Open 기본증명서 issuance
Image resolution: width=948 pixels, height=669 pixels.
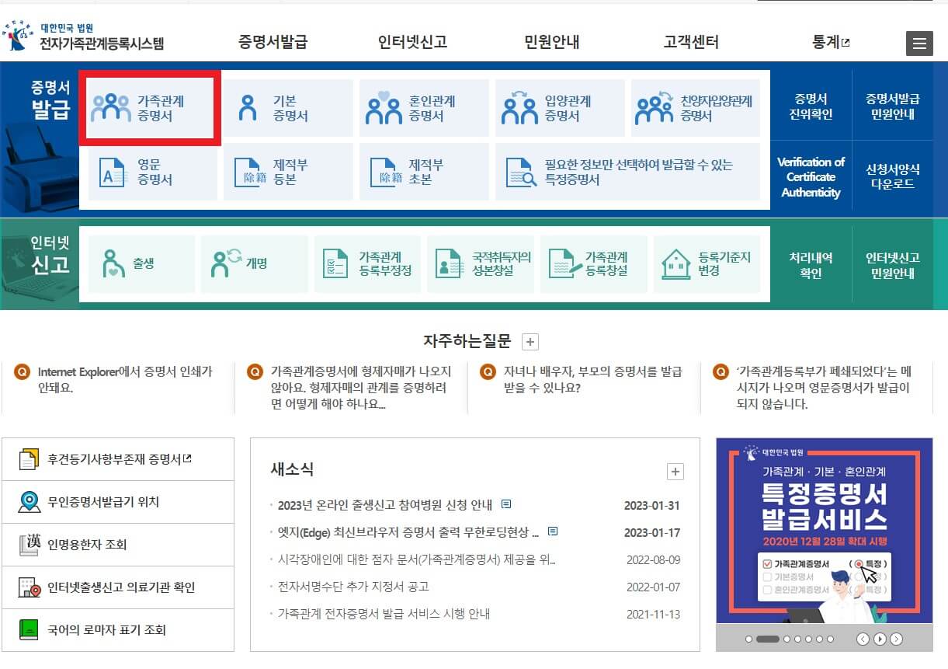[x=288, y=107]
